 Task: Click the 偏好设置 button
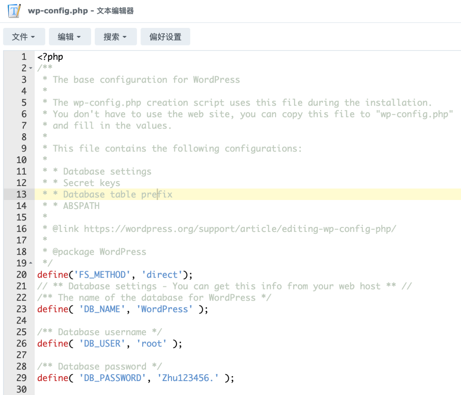[165, 37]
